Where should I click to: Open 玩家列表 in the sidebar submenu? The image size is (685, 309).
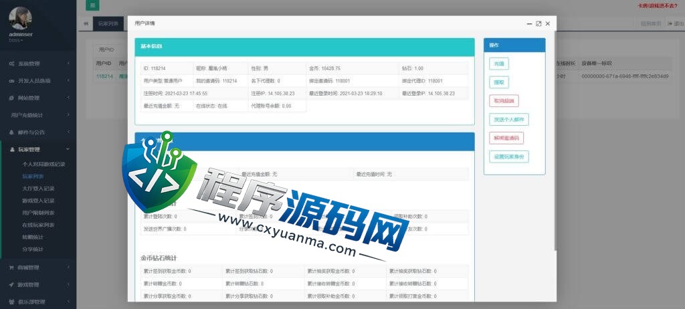[33, 177]
